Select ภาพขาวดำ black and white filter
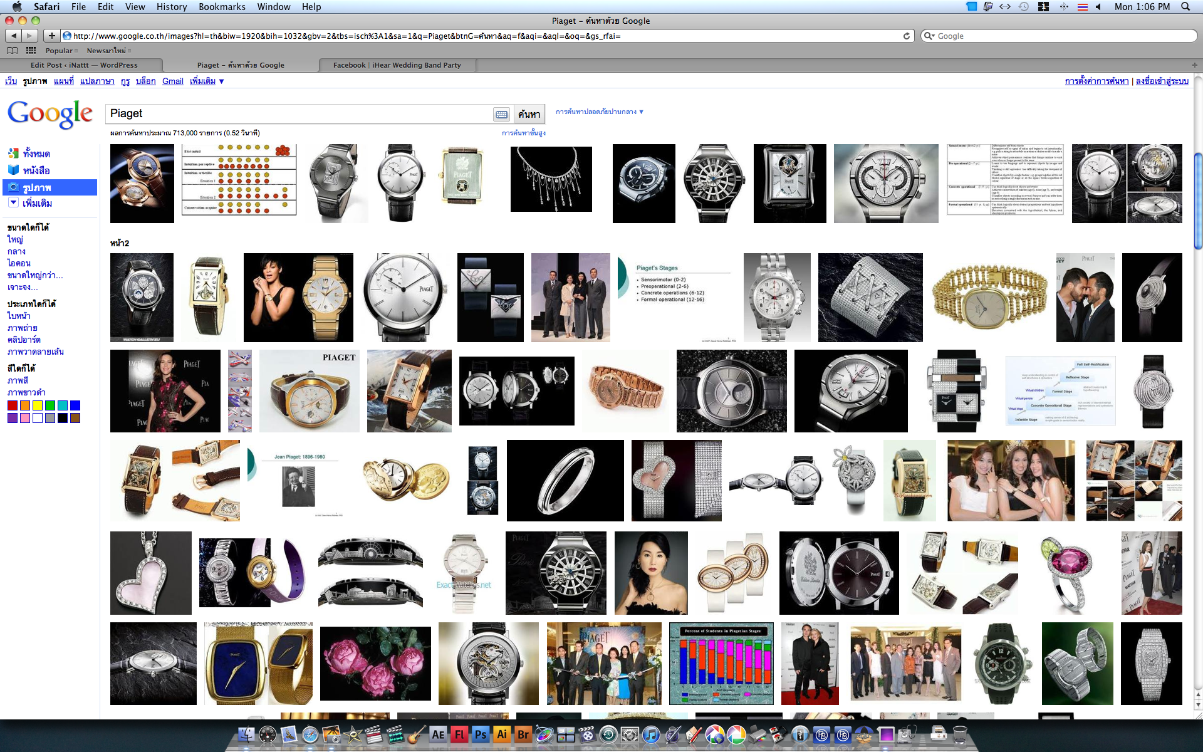 (26, 392)
